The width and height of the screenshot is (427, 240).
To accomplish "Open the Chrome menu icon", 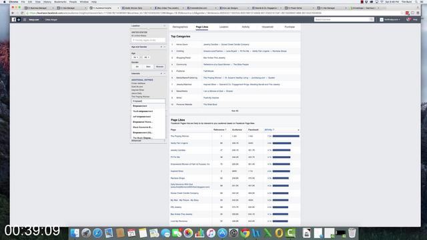I will [x=418, y=13].
